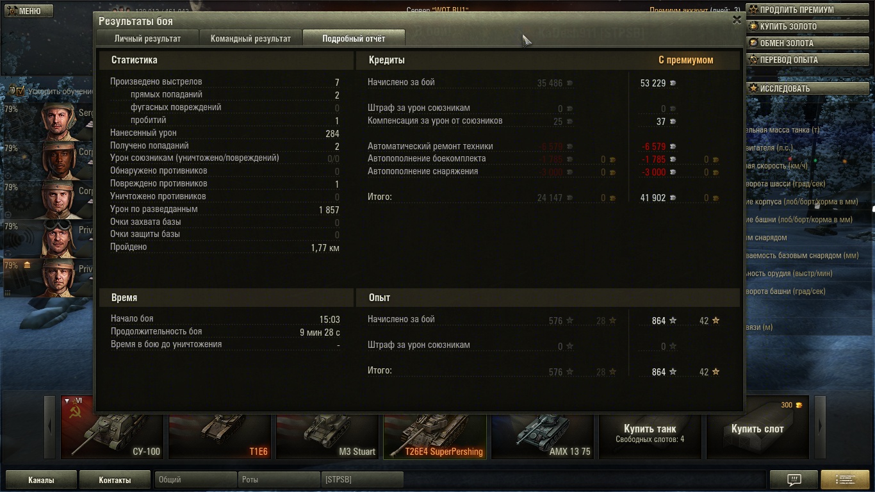Image resolution: width=875 pixels, height=492 pixels.
Task: Open the Командный результат tab
Action: (x=250, y=38)
